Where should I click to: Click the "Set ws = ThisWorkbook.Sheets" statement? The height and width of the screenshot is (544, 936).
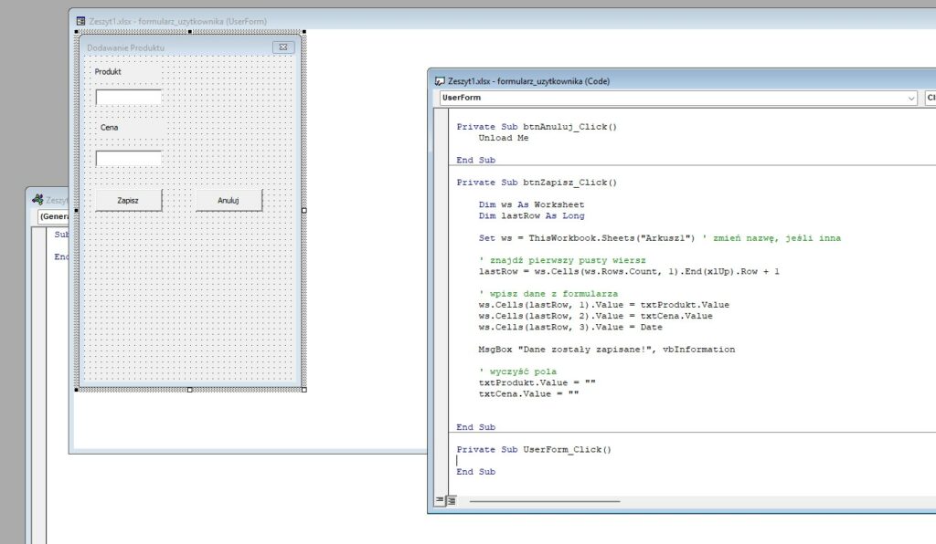[x=587, y=237]
